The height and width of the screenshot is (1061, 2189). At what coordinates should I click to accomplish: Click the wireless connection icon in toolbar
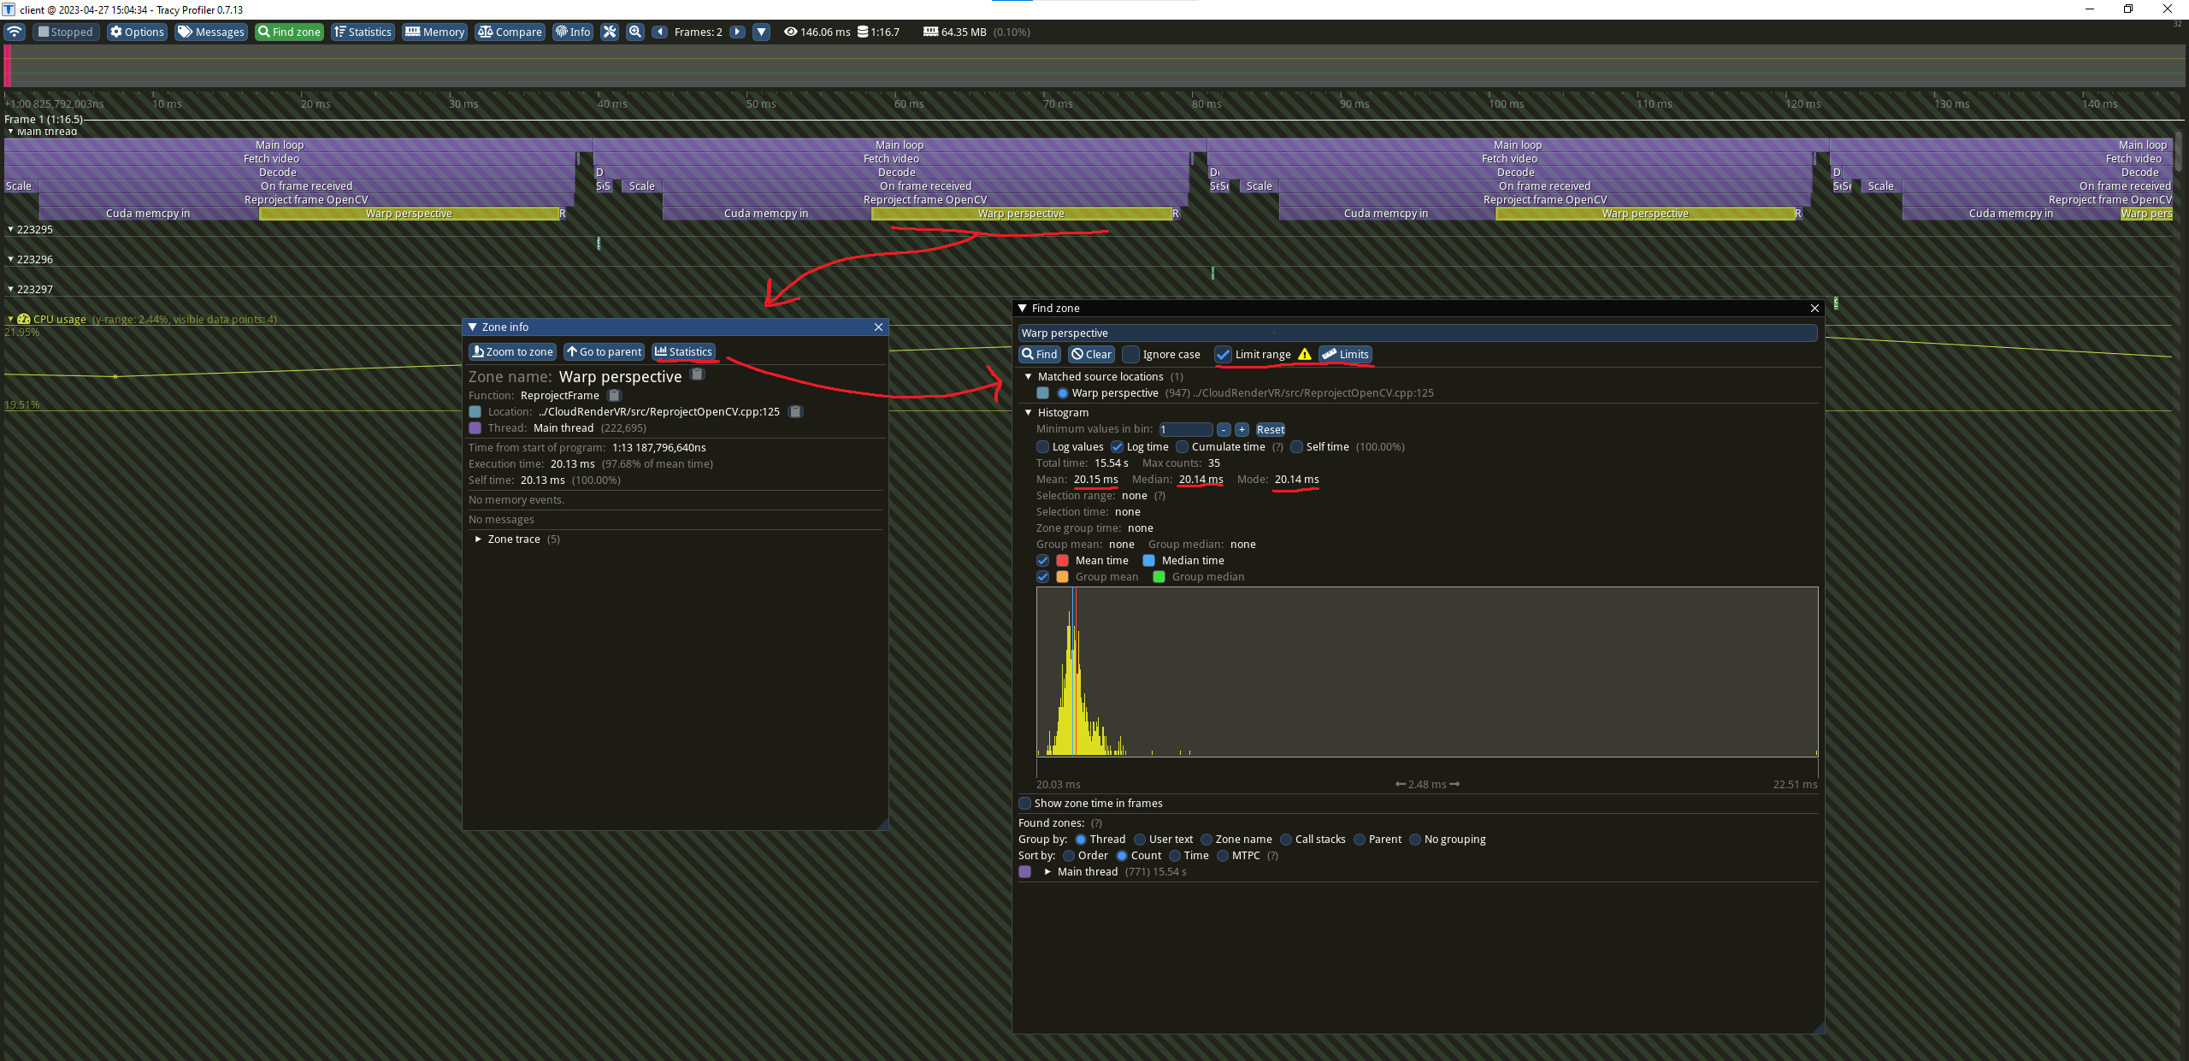pyautogui.click(x=15, y=32)
